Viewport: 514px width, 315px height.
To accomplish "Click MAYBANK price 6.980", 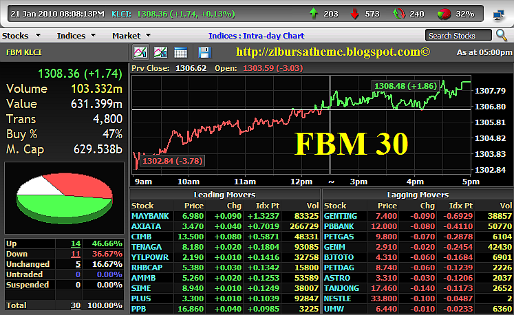I will click(x=193, y=216).
